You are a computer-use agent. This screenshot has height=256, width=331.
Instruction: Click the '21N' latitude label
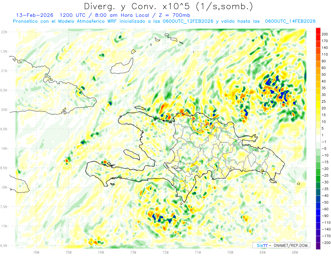[x=4, y=71]
